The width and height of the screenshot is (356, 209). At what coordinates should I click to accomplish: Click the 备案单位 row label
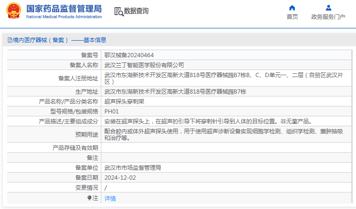(x=87, y=168)
